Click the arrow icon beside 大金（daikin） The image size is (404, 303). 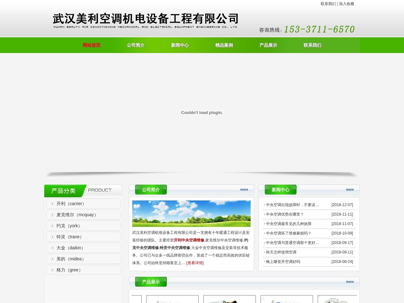click(x=52, y=248)
